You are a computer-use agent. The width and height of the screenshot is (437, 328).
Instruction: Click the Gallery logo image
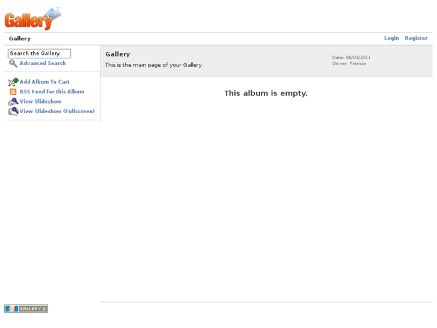pyautogui.click(x=33, y=18)
